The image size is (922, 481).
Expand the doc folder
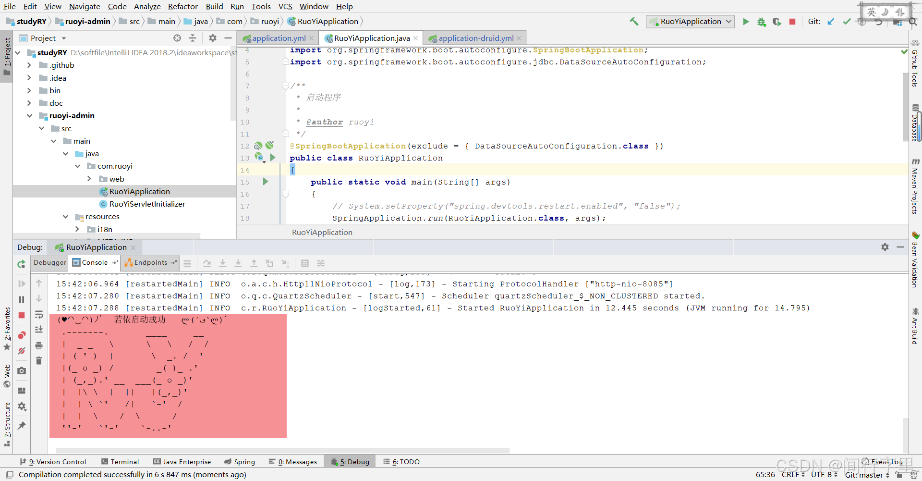(29, 103)
